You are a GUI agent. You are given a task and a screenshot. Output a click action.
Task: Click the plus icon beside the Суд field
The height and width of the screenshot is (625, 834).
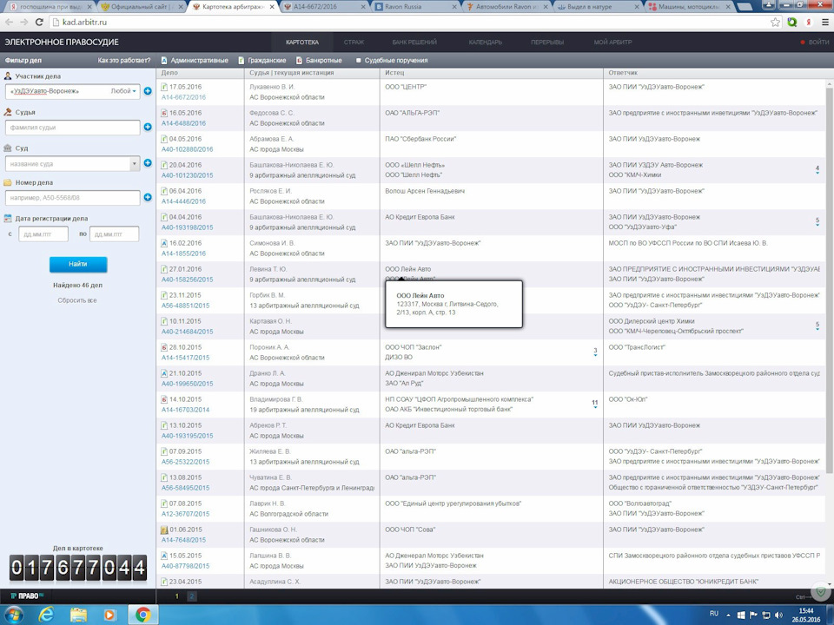(148, 163)
